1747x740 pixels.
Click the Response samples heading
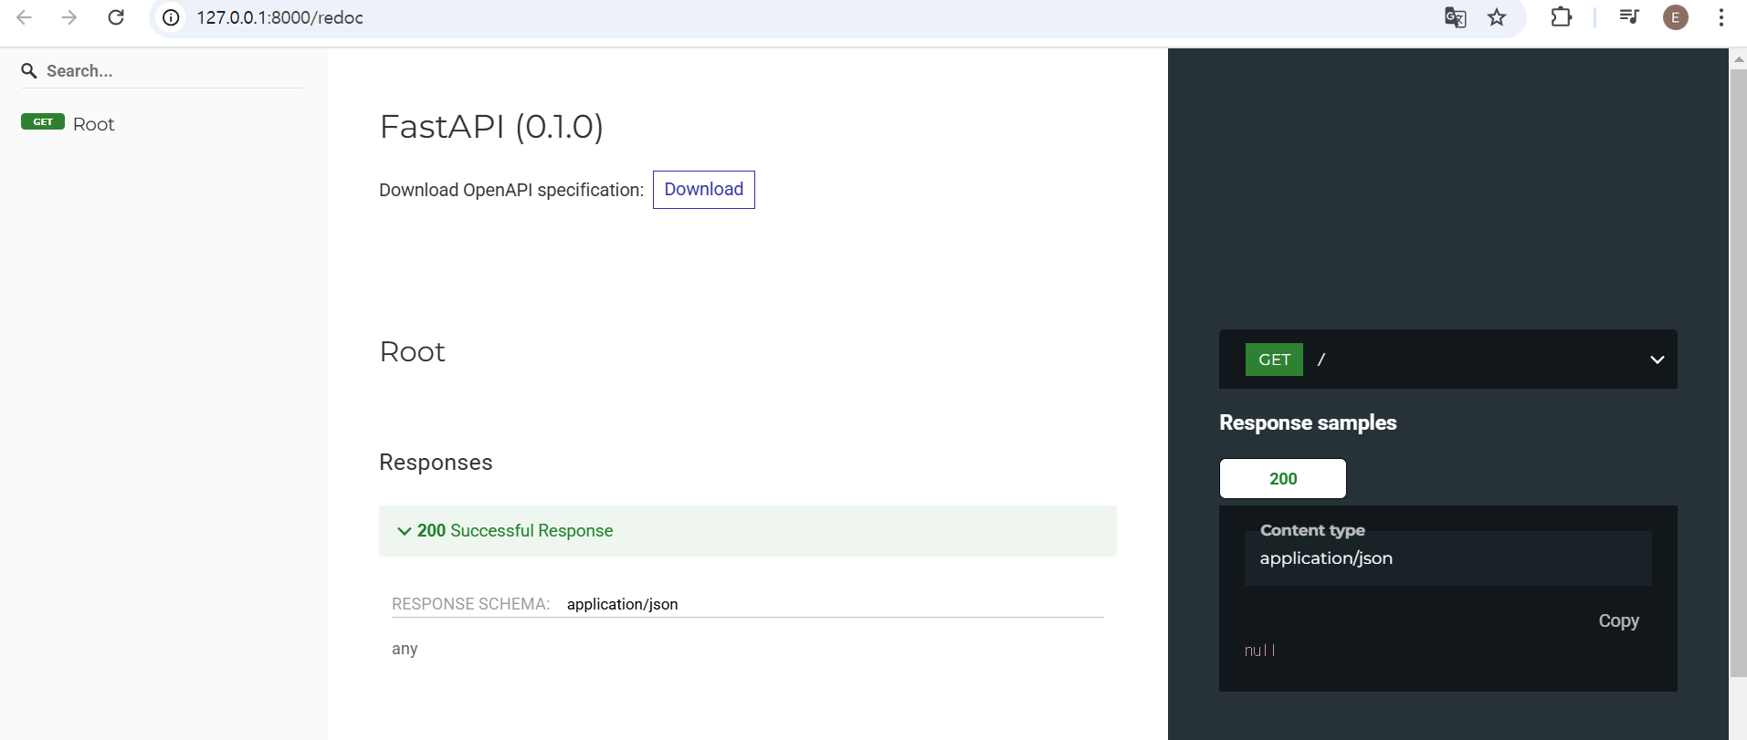[x=1308, y=422]
